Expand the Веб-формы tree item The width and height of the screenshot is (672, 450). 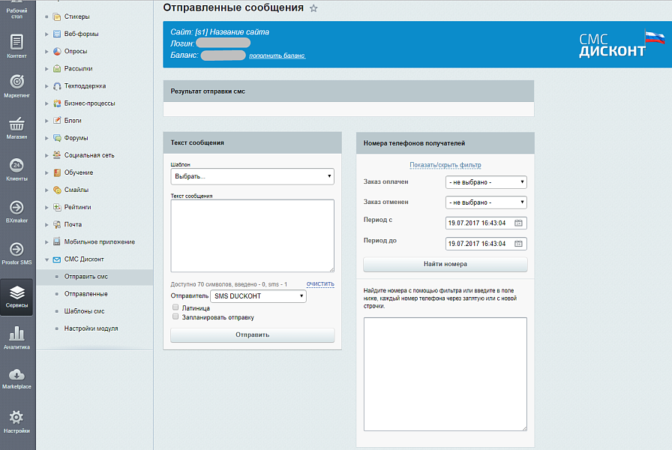(x=46, y=34)
